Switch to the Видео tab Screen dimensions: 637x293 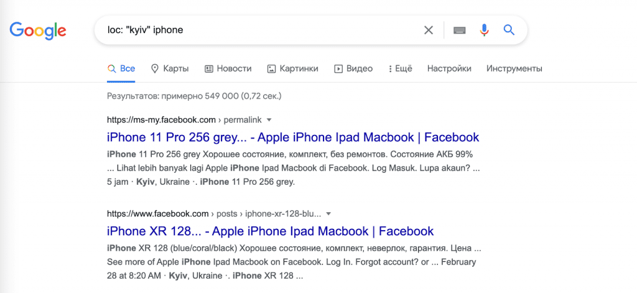[x=353, y=68]
